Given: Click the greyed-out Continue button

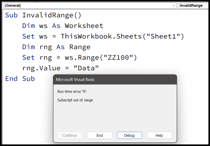Looking at the screenshot, I should coord(70,135).
